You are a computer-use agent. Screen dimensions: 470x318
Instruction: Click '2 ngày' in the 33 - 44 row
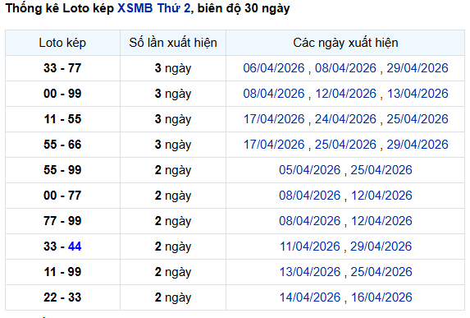173,247
